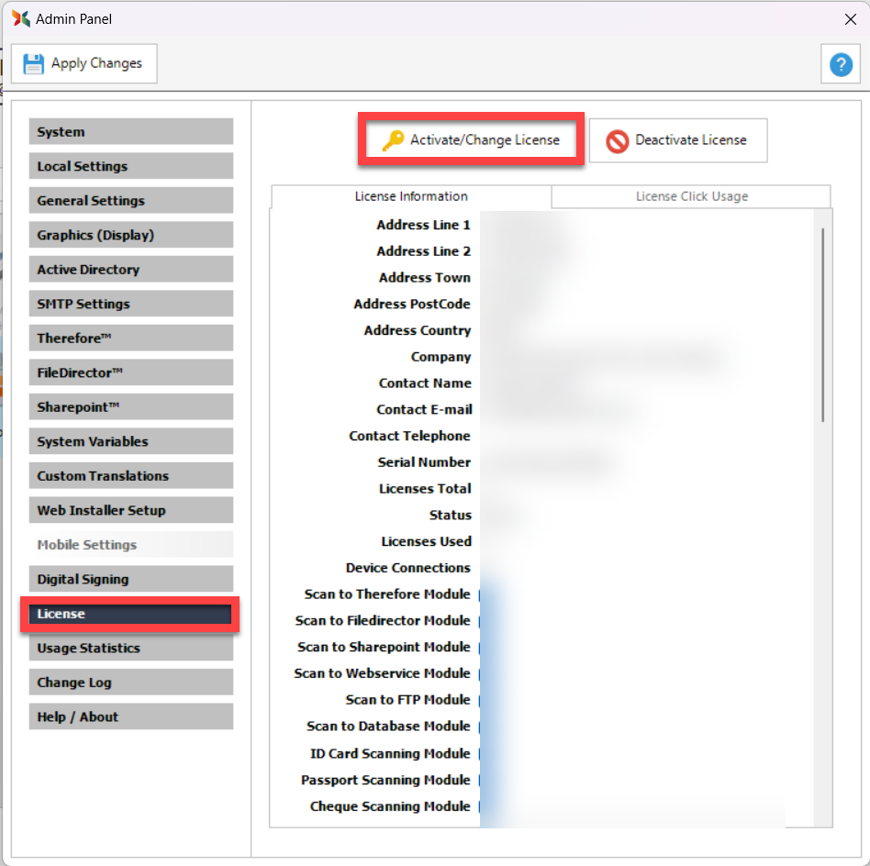This screenshot has height=866, width=870.
Task: Open the System settings section
Action: pyautogui.click(x=130, y=132)
